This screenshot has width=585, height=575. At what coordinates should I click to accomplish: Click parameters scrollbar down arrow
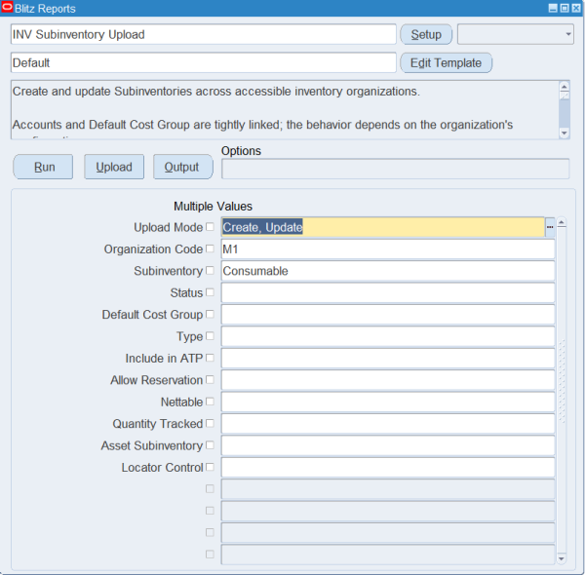click(x=562, y=558)
